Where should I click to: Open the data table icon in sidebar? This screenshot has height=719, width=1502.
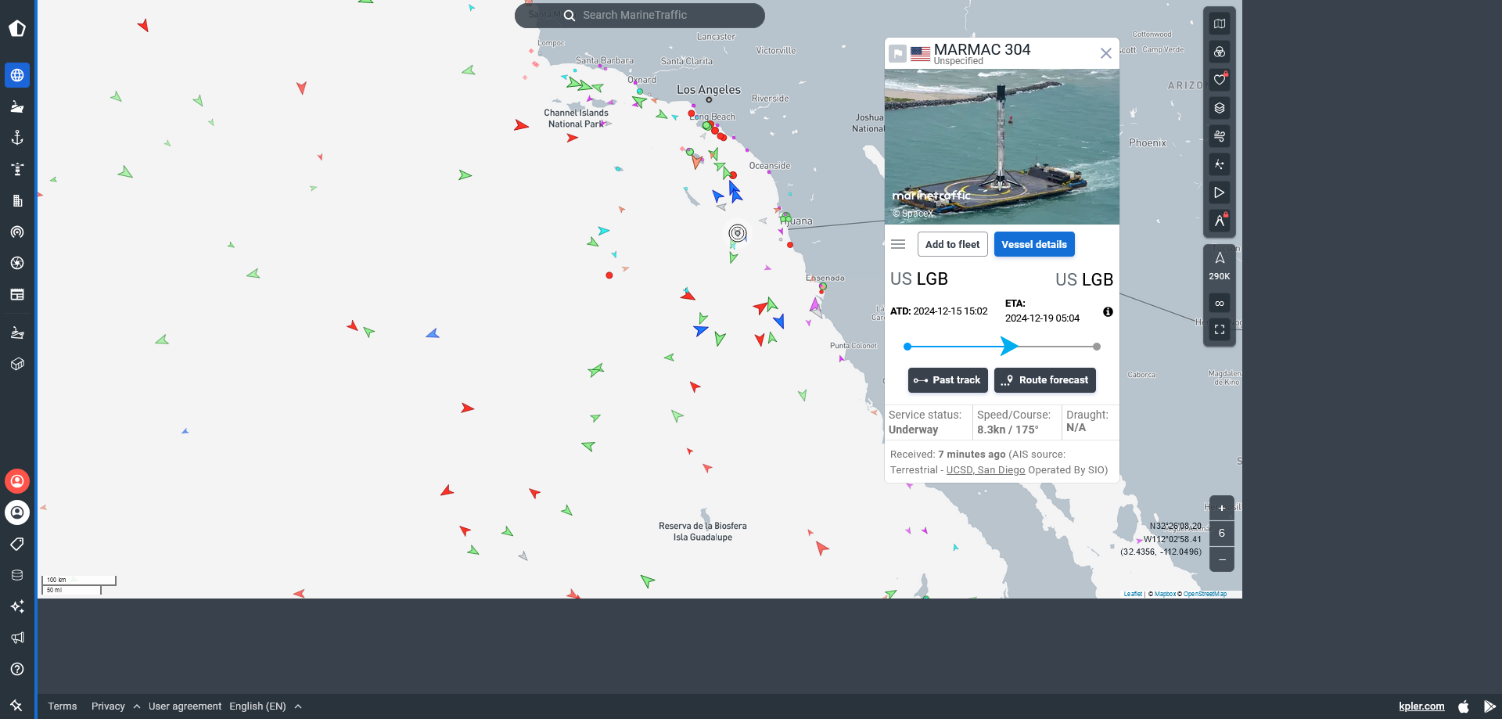click(x=17, y=294)
